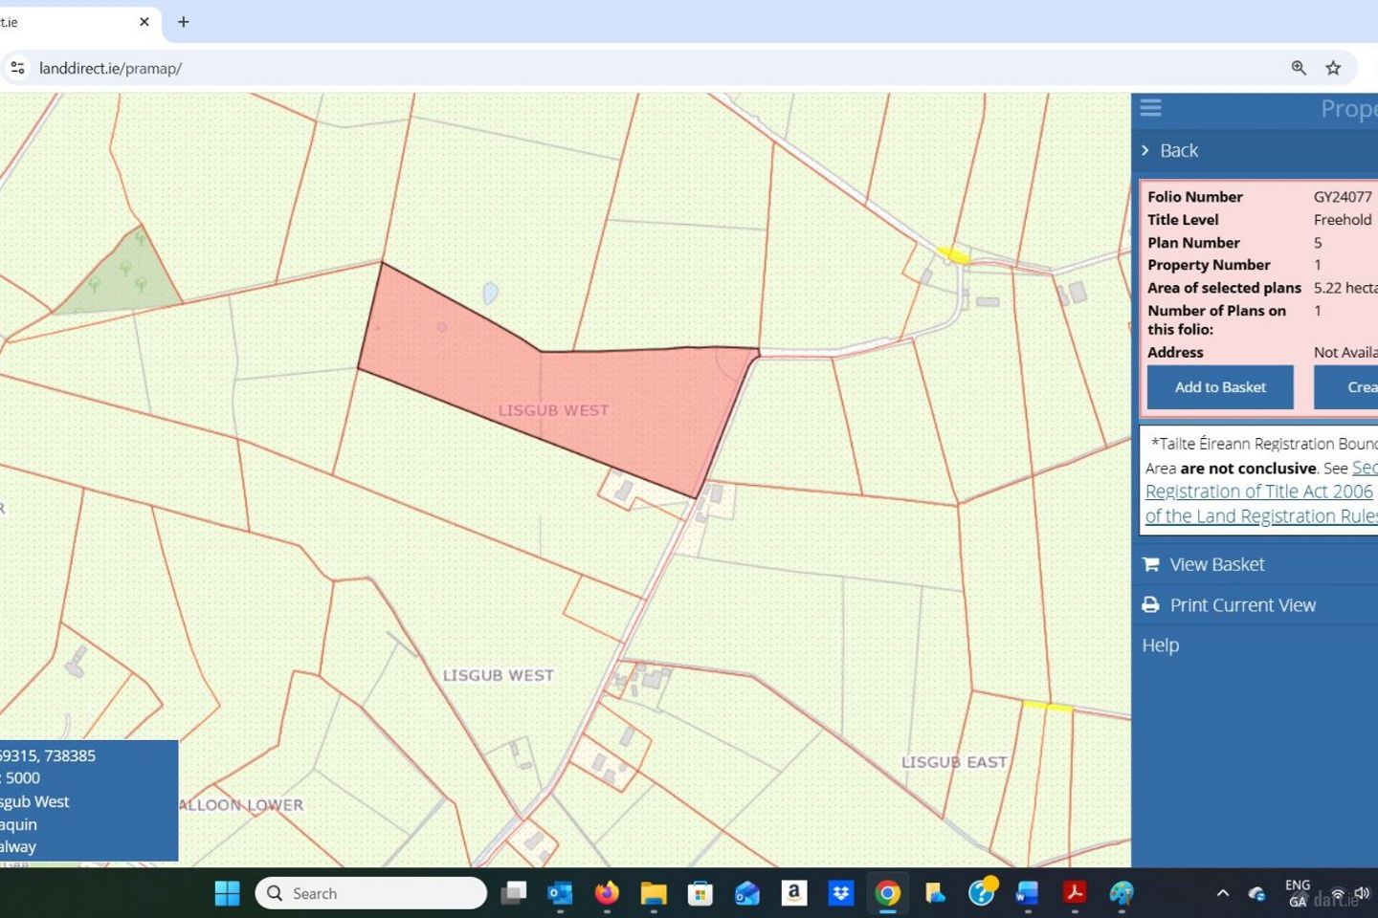Switch input language via the ENG GA indicator
Image resolution: width=1378 pixels, height=918 pixels.
click(x=1298, y=893)
